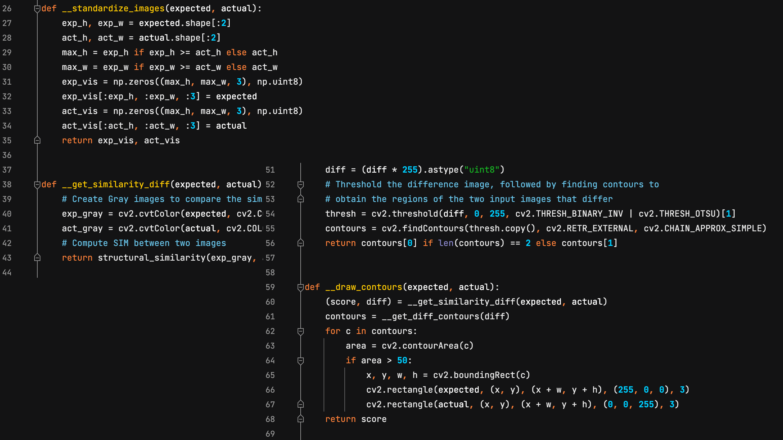Click the "uint8" string literal
783x440 pixels.
pos(482,170)
